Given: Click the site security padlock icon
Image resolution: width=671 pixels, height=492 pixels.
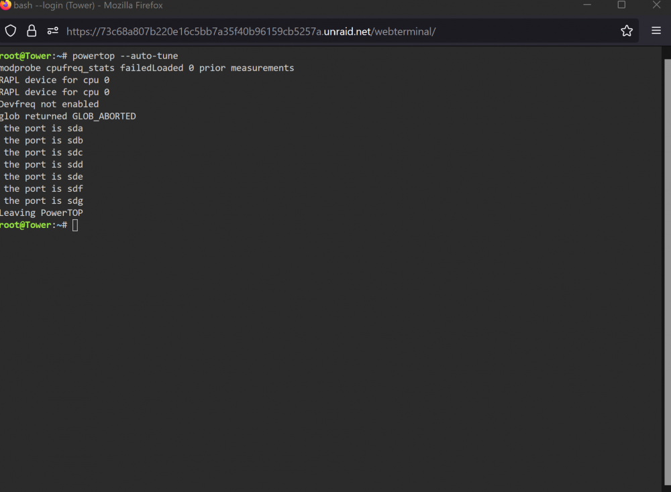Looking at the screenshot, I should coord(32,31).
